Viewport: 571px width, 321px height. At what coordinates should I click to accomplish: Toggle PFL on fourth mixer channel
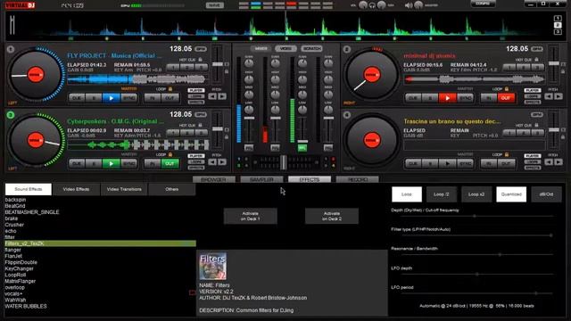328,148
